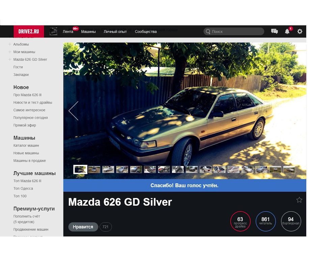This screenshot has height=259, width=324.
Task: Click the Mazda 626 GD Silver title
Action: point(120,202)
